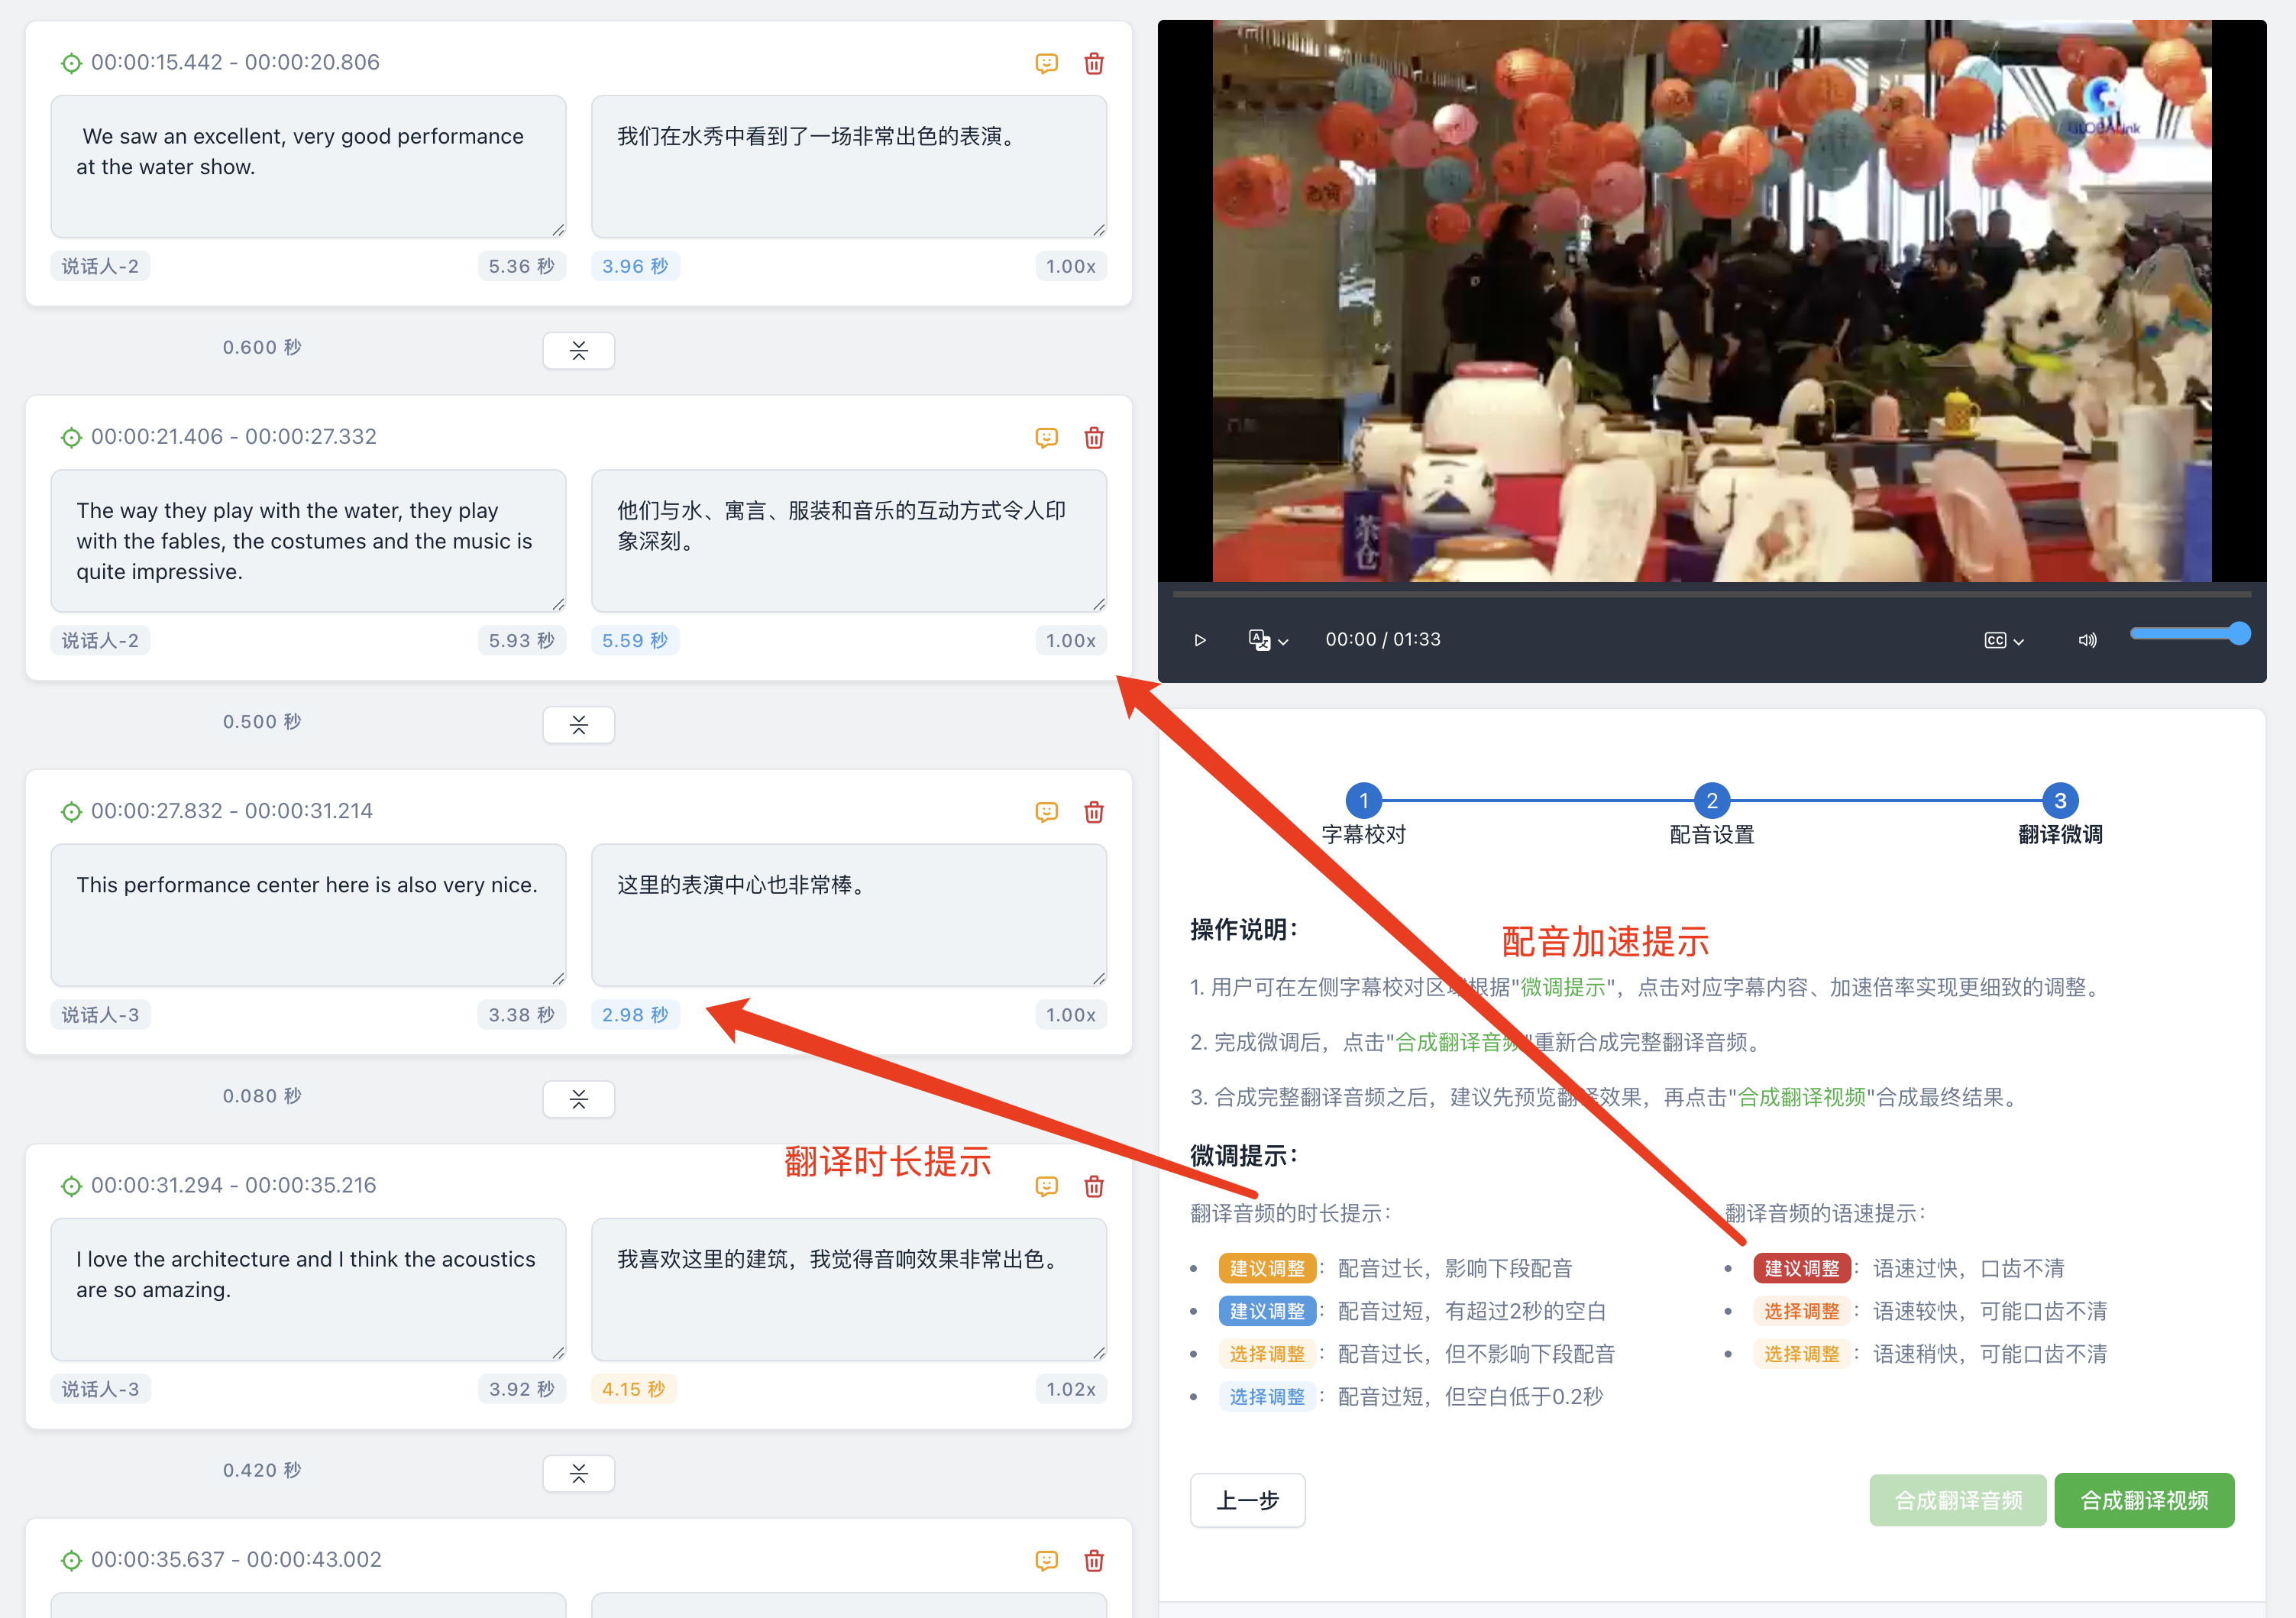Click locate icon beside 00:00:27.832 timestamp
The width and height of the screenshot is (2296, 1618).
coord(71,811)
